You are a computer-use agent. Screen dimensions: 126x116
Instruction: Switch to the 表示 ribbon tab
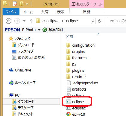60,12
